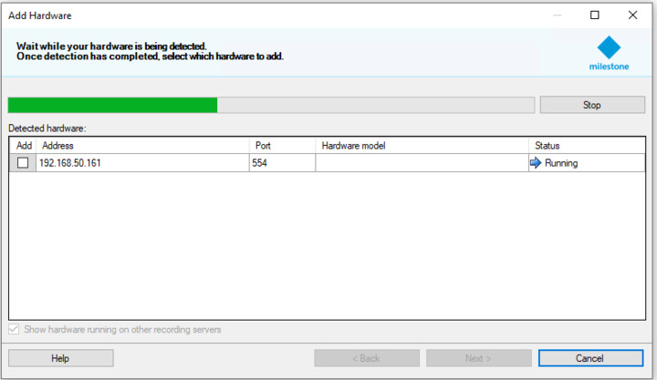Close the Add Hardware dialog
The height and width of the screenshot is (380, 657).
click(x=632, y=15)
